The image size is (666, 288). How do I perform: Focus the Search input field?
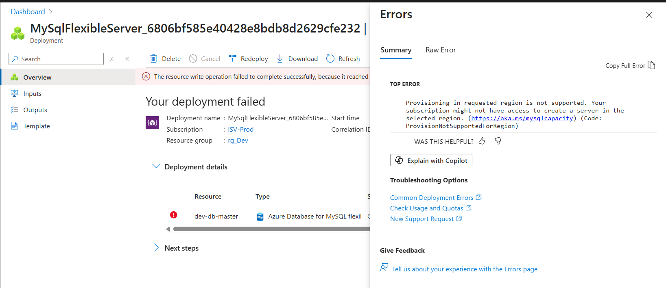pyautogui.click(x=56, y=59)
